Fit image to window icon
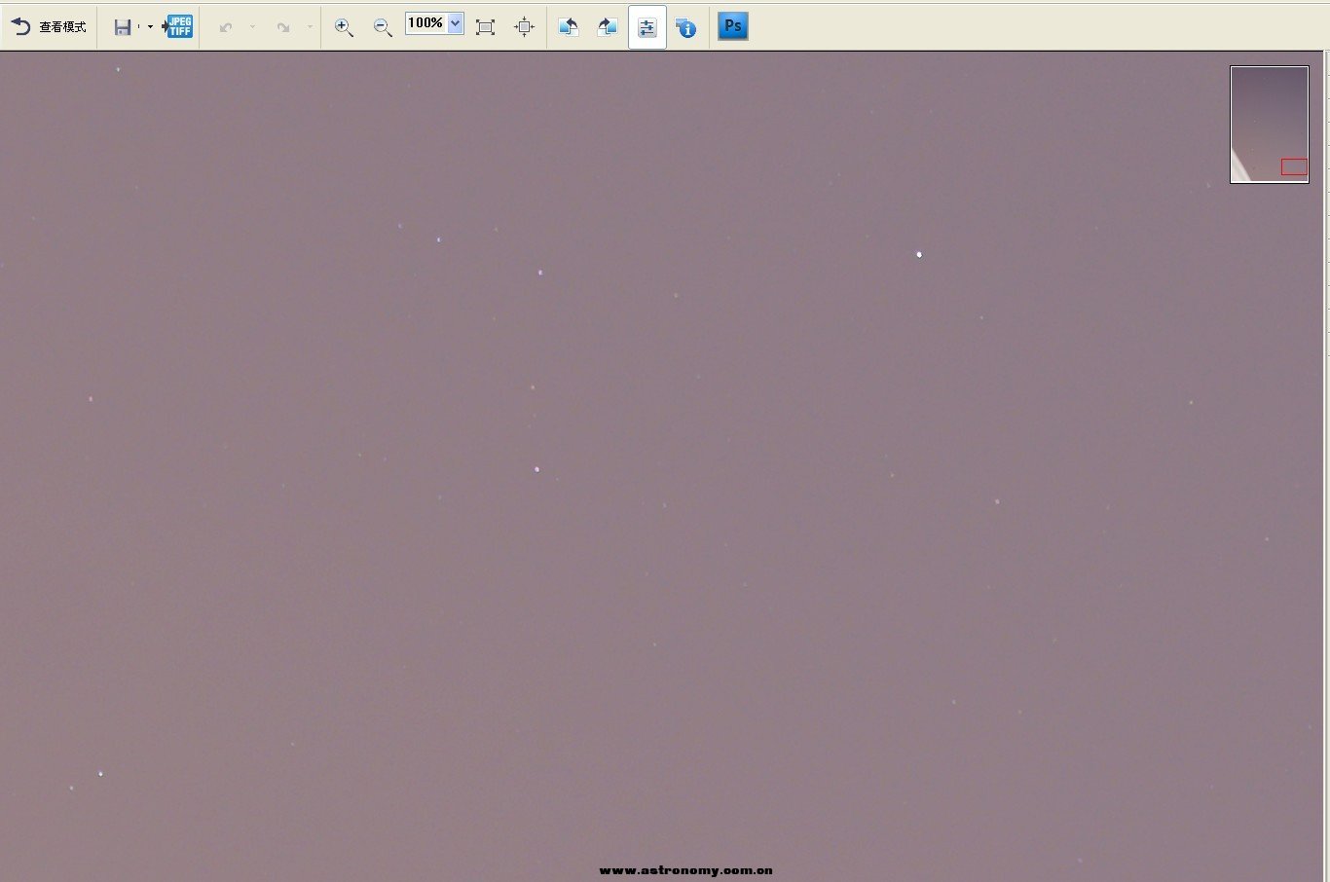1330x882 pixels. (x=485, y=27)
